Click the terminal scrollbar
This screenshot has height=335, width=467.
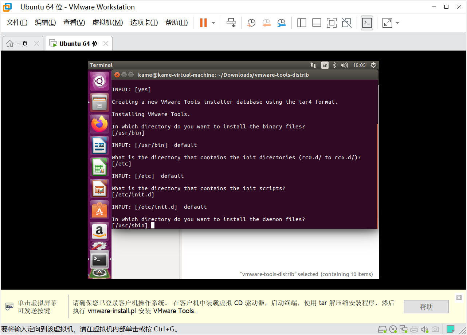click(377, 176)
